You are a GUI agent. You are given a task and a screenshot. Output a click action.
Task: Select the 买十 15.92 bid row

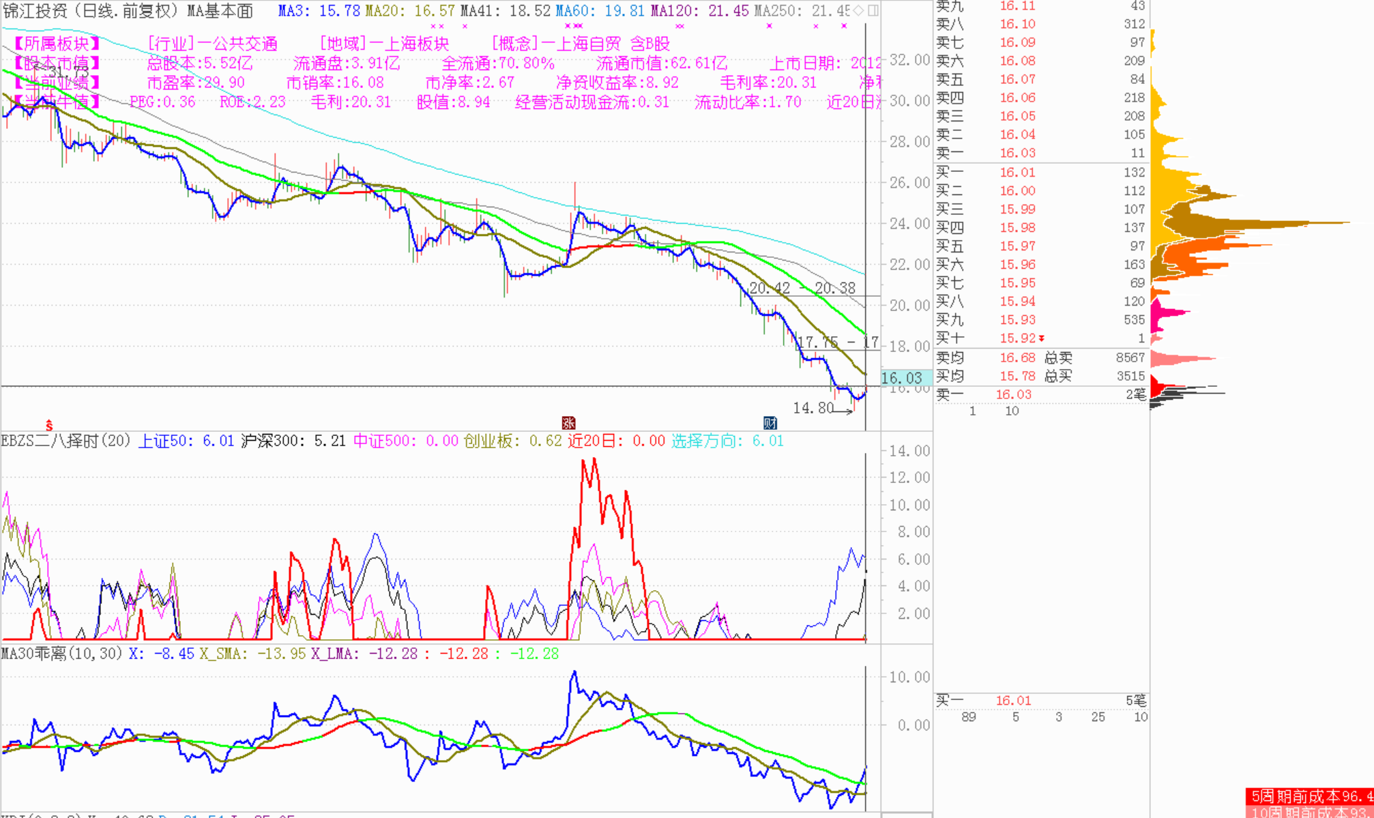click(x=1040, y=338)
